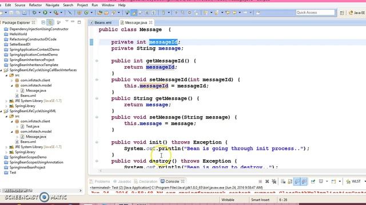This screenshot has height=205, width=366.
Task: Toggle Show Console When Standard Error Changes
Action: (304, 181)
